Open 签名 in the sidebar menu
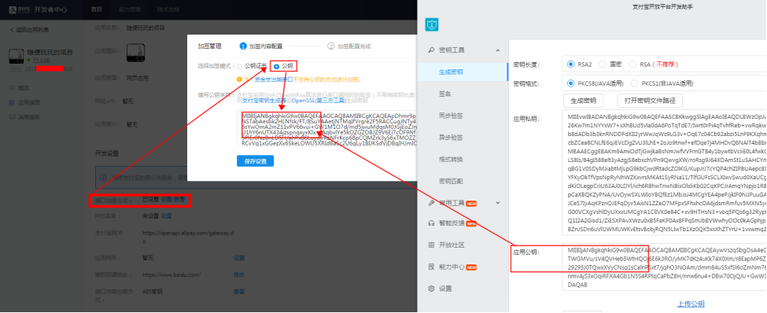Screen dimensions: 767x313 click(x=444, y=94)
